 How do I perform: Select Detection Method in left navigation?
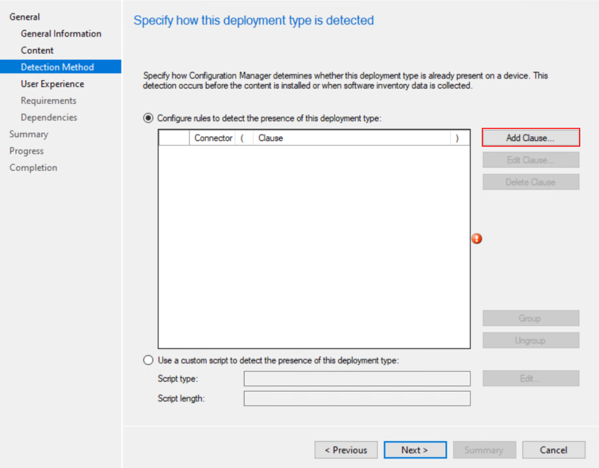pyautogui.click(x=57, y=67)
